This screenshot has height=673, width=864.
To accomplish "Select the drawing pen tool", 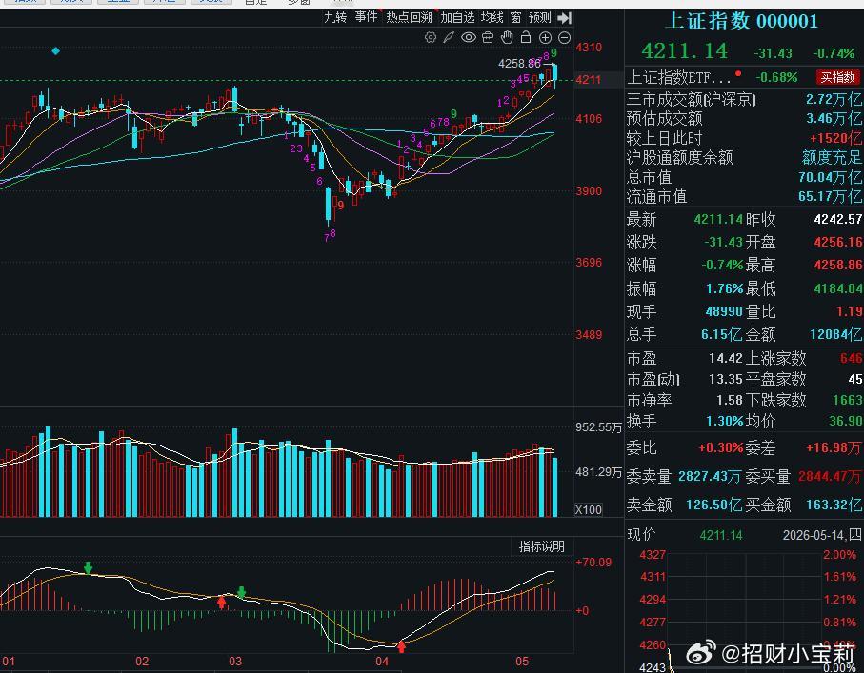I will click(x=449, y=37).
